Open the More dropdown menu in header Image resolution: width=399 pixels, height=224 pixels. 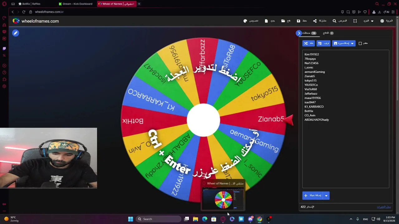[x=368, y=21]
